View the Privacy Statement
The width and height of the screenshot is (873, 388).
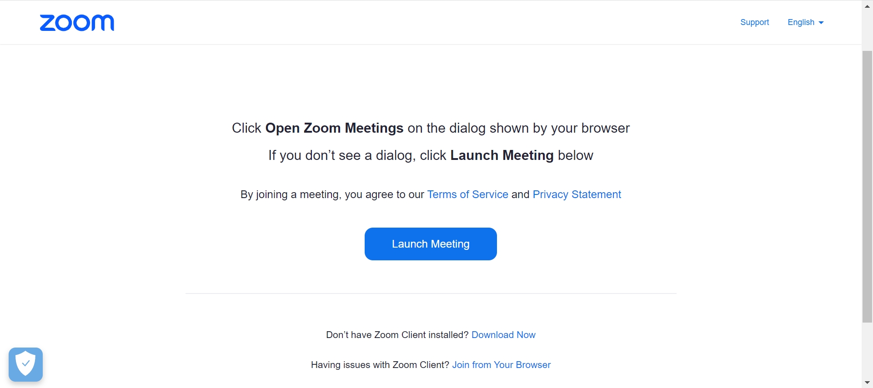(x=577, y=194)
